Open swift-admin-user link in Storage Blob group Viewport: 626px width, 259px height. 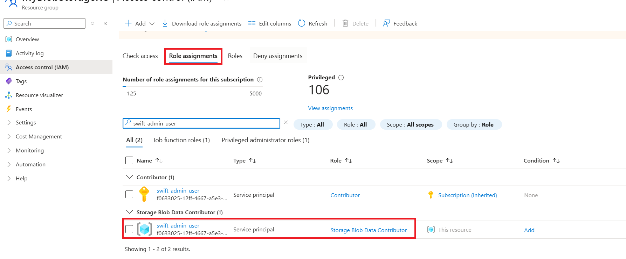(178, 225)
